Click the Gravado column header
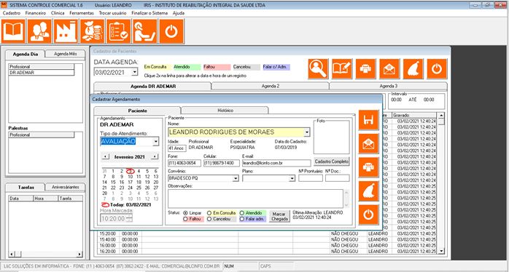This screenshot has height=272, width=509. click(414, 115)
